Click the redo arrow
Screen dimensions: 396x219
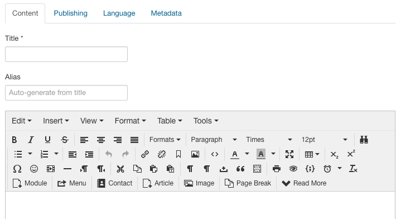click(x=125, y=154)
